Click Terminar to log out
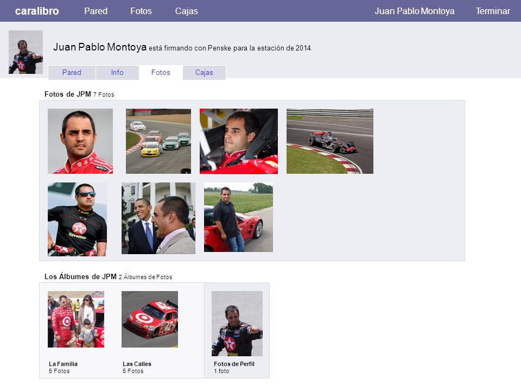The width and height of the screenshot is (521, 391). click(x=493, y=11)
